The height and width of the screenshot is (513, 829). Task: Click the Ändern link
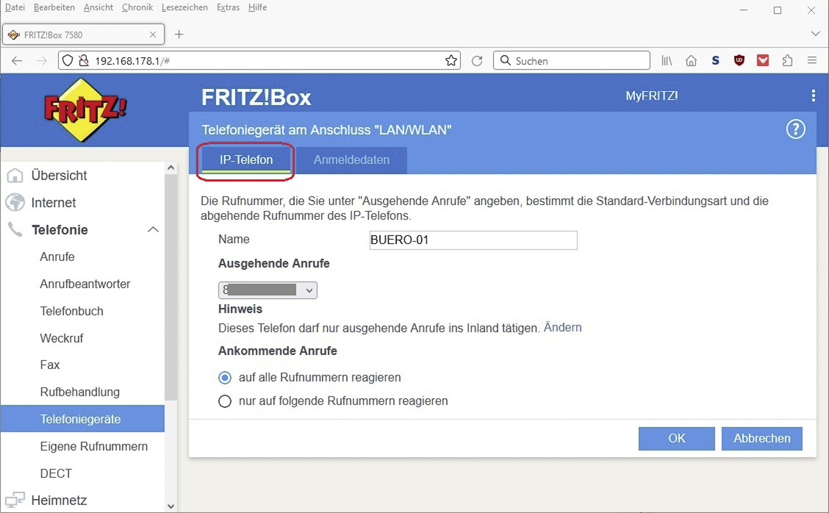[562, 327]
